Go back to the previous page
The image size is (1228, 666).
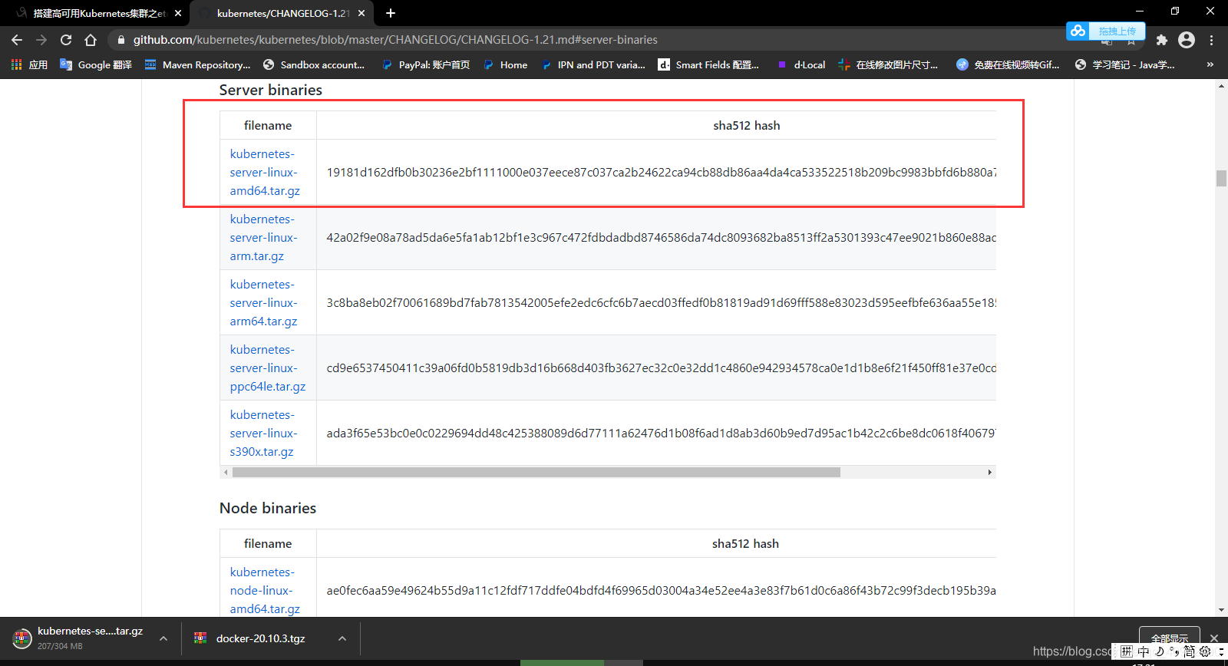point(17,40)
